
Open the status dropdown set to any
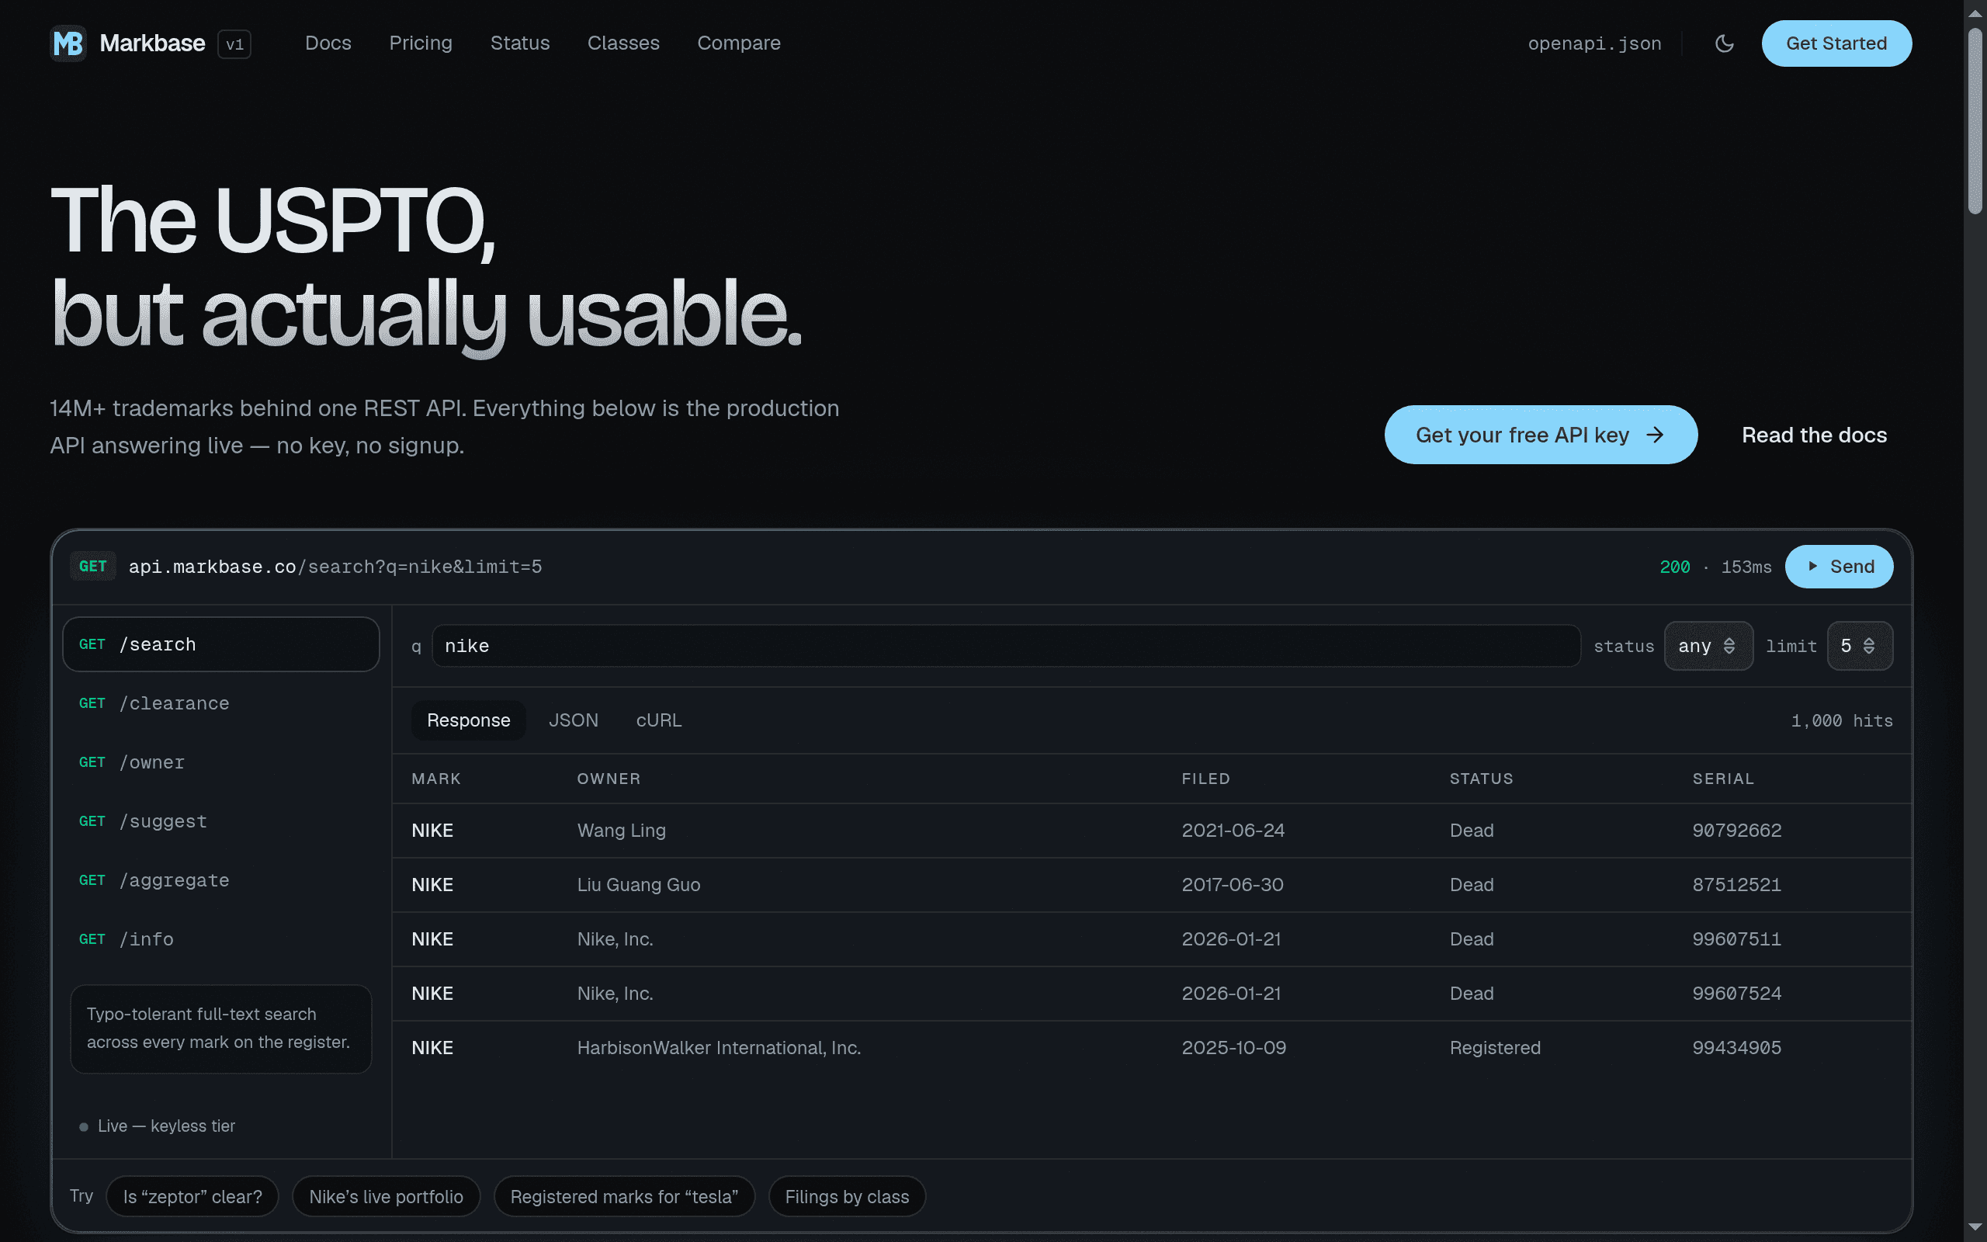(1708, 646)
